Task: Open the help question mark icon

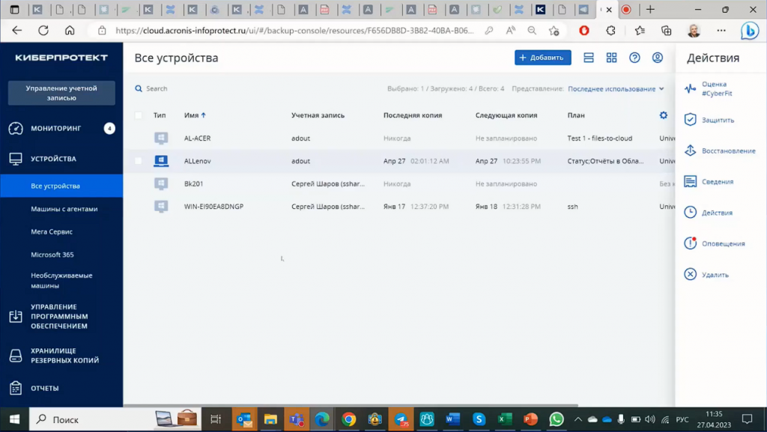Action: tap(634, 58)
